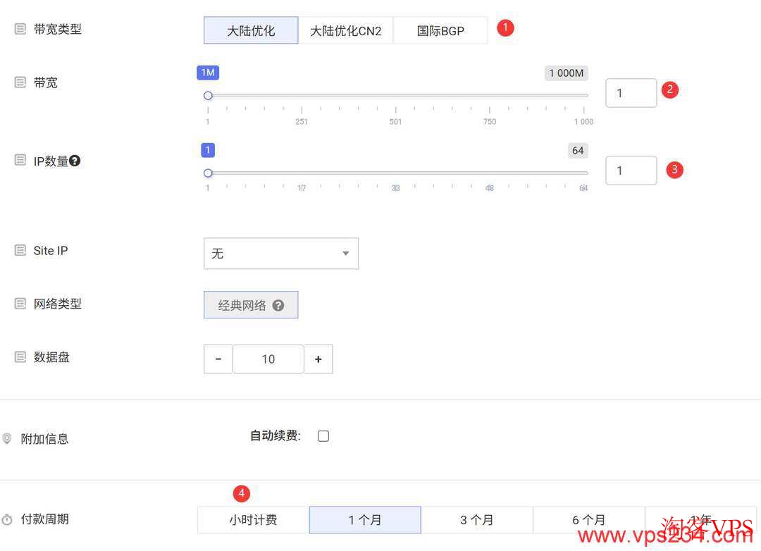Screen dimensions: 761x551
Task: Select the 小时计费 payment option
Action: [252, 519]
